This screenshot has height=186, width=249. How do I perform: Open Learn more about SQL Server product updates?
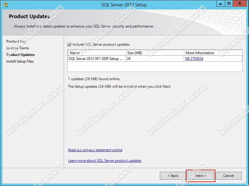[x=105, y=161]
